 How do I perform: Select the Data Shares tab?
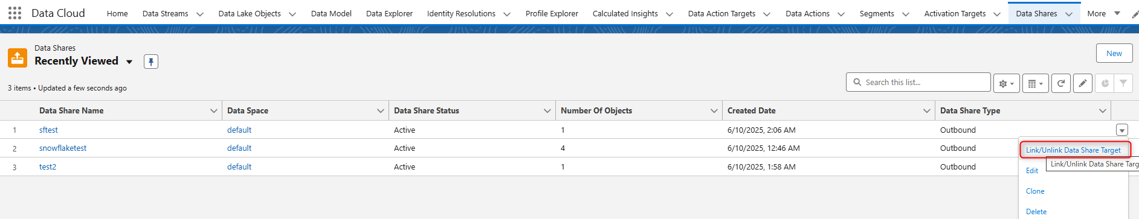coord(1036,13)
